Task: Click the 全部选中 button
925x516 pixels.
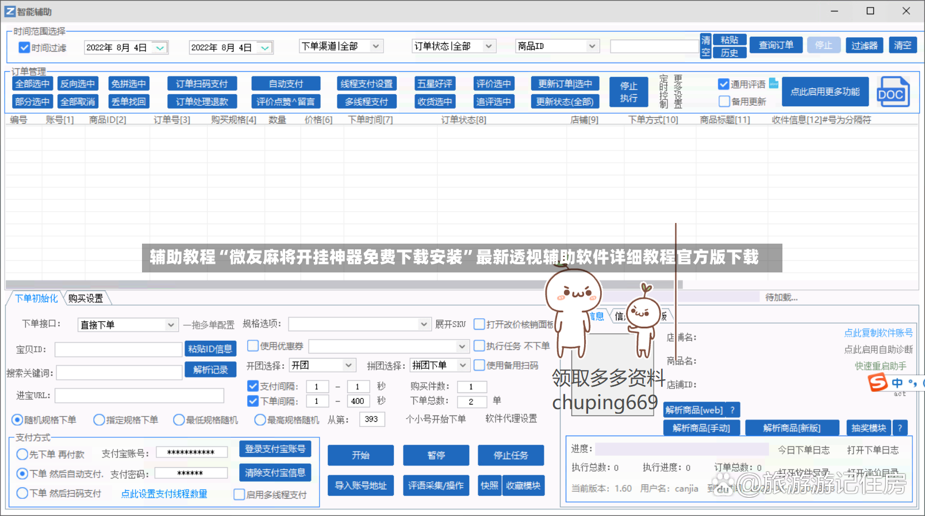Action: click(32, 83)
